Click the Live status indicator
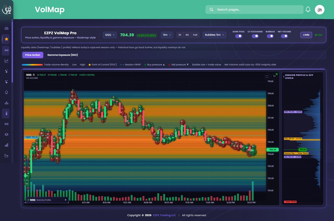The width and height of the screenshot is (334, 221). pyautogui.click(x=318, y=35)
